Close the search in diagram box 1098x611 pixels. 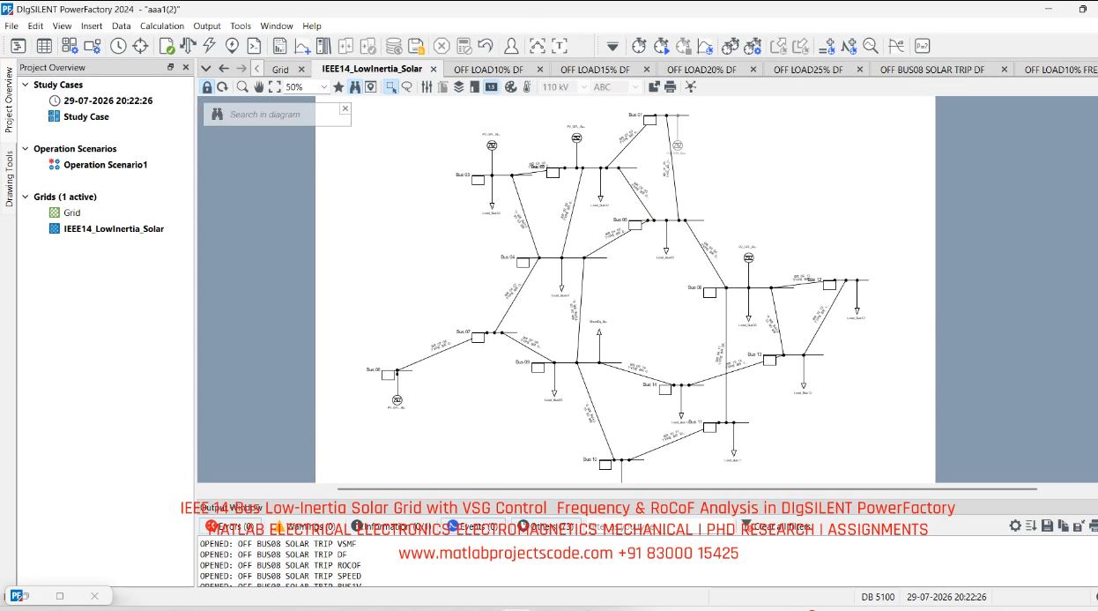(x=345, y=108)
